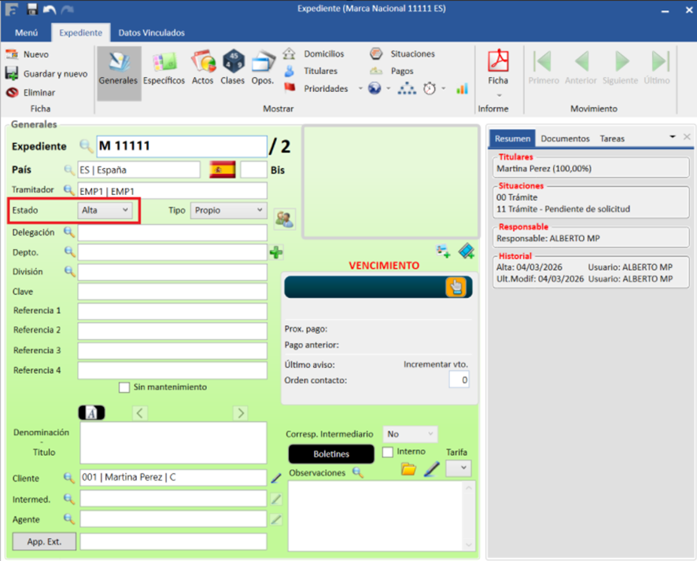The image size is (697, 561).
Task: Toggle the Interno checkbox
Action: [388, 452]
